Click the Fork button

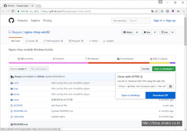[165, 32]
